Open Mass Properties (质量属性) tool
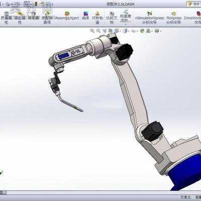This screenshot has height=201, width=201. [6, 18]
